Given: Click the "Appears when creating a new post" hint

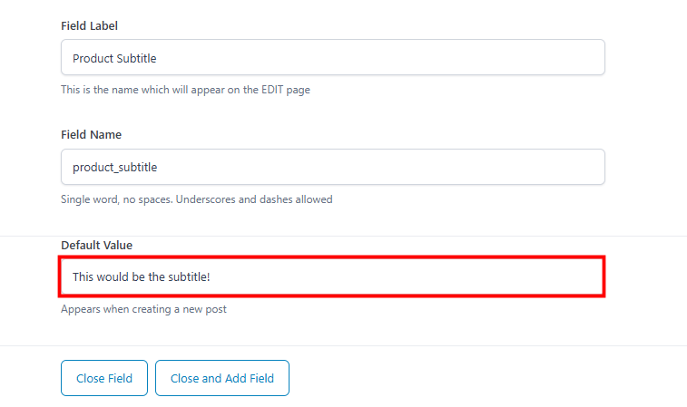Looking at the screenshot, I should click(143, 309).
